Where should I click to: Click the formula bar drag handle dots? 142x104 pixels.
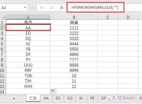coord(32,8)
